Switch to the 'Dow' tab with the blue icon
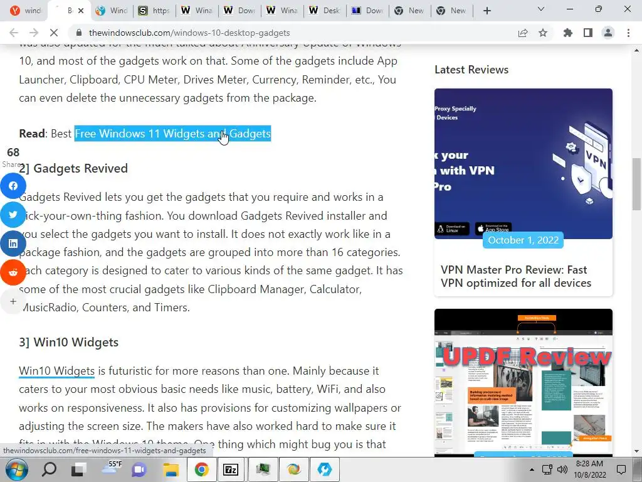Image resolution: width=642 pixels, height=482 pixels. pos(367,11)
